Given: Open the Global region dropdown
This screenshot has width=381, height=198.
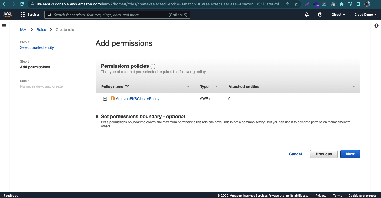Looking at the screenshot, I should point(338,15).
